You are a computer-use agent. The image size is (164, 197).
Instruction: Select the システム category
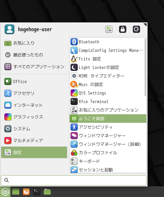(34, 129)
